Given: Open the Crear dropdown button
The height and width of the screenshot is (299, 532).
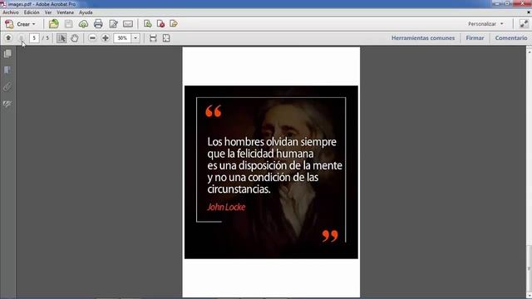Looking at the screenshot, I should tap(20, 24).
